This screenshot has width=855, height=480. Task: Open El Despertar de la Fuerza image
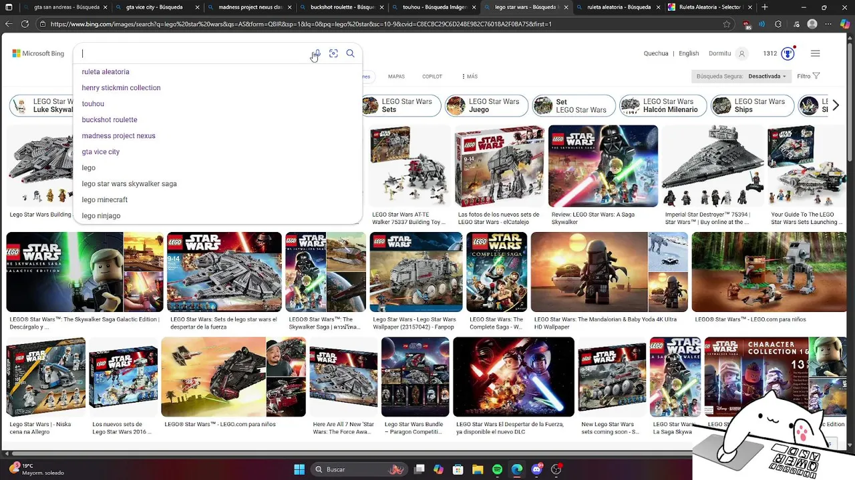514,377
